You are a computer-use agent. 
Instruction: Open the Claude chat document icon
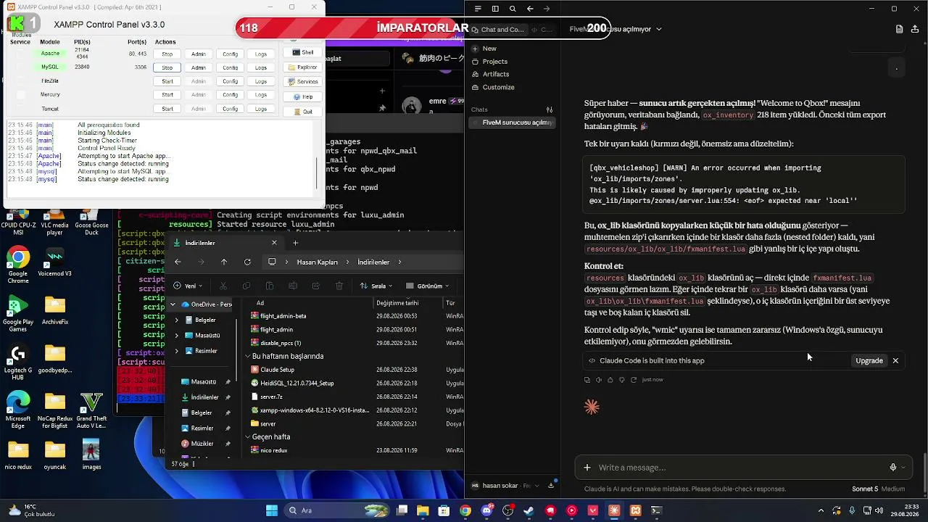click(899, 29)
